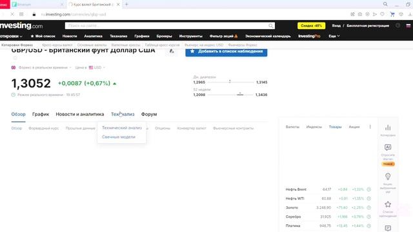
Task: Open Брокеры in main navigation
Action: [x=164, y=36]
